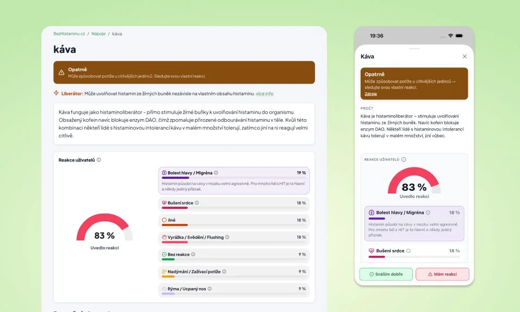Open Zdroje link in mobile warning card

[371, 94]
